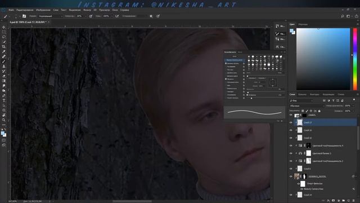Open the layer filter kind dropdown
The width and height of the screenshot is (360, 203).
pos(301,100)
